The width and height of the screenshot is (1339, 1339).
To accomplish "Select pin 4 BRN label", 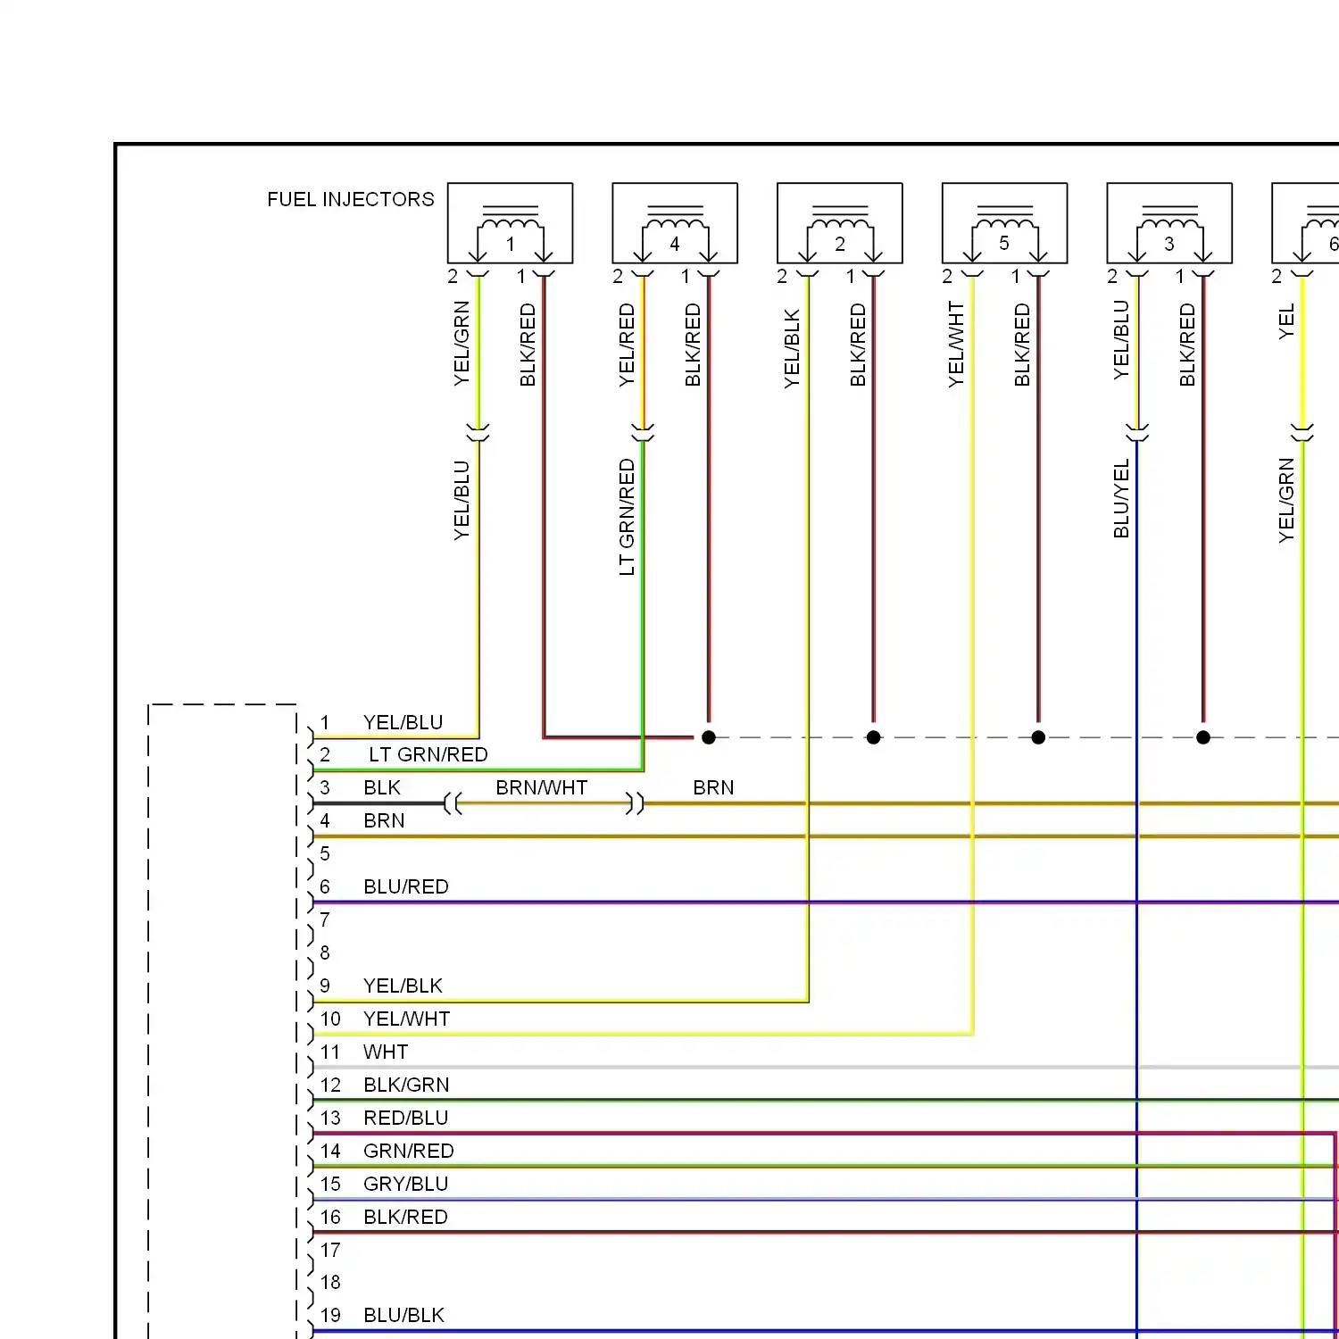I will 384,821.
